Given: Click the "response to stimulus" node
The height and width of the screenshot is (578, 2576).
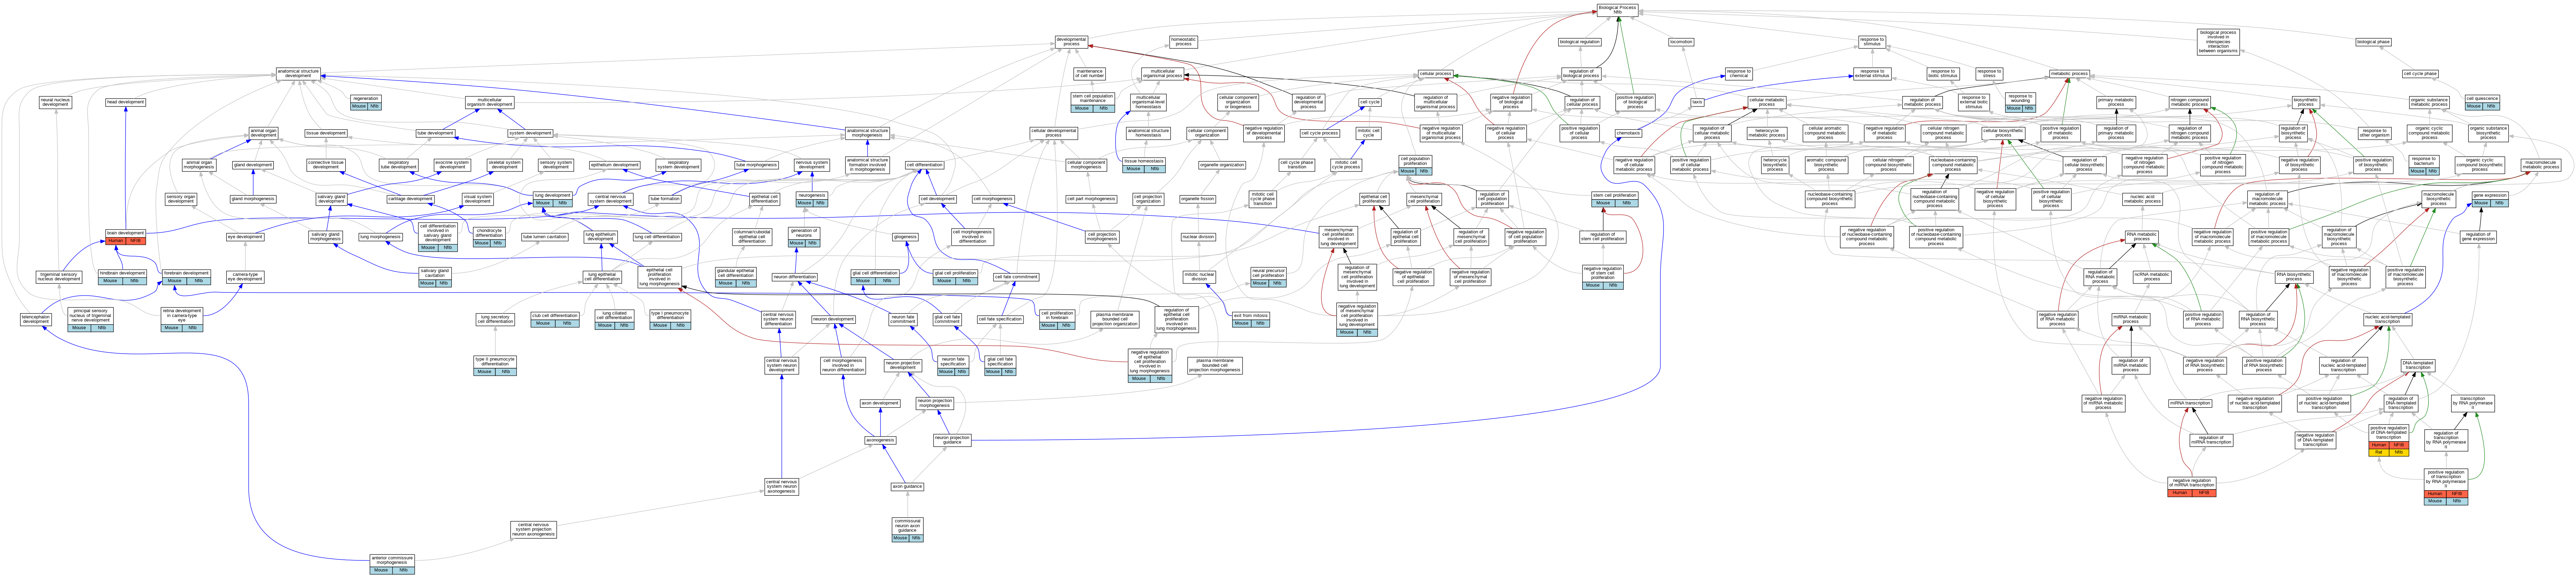Looking at the screenshot, I should 1872,42.
